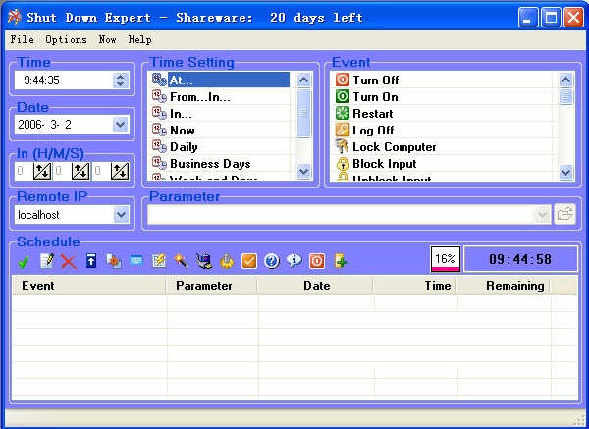Screen dimensions: 589x429
Task: Click into the Remote IP localhost field
Action: pyautogui.click(x=64, y=215)
